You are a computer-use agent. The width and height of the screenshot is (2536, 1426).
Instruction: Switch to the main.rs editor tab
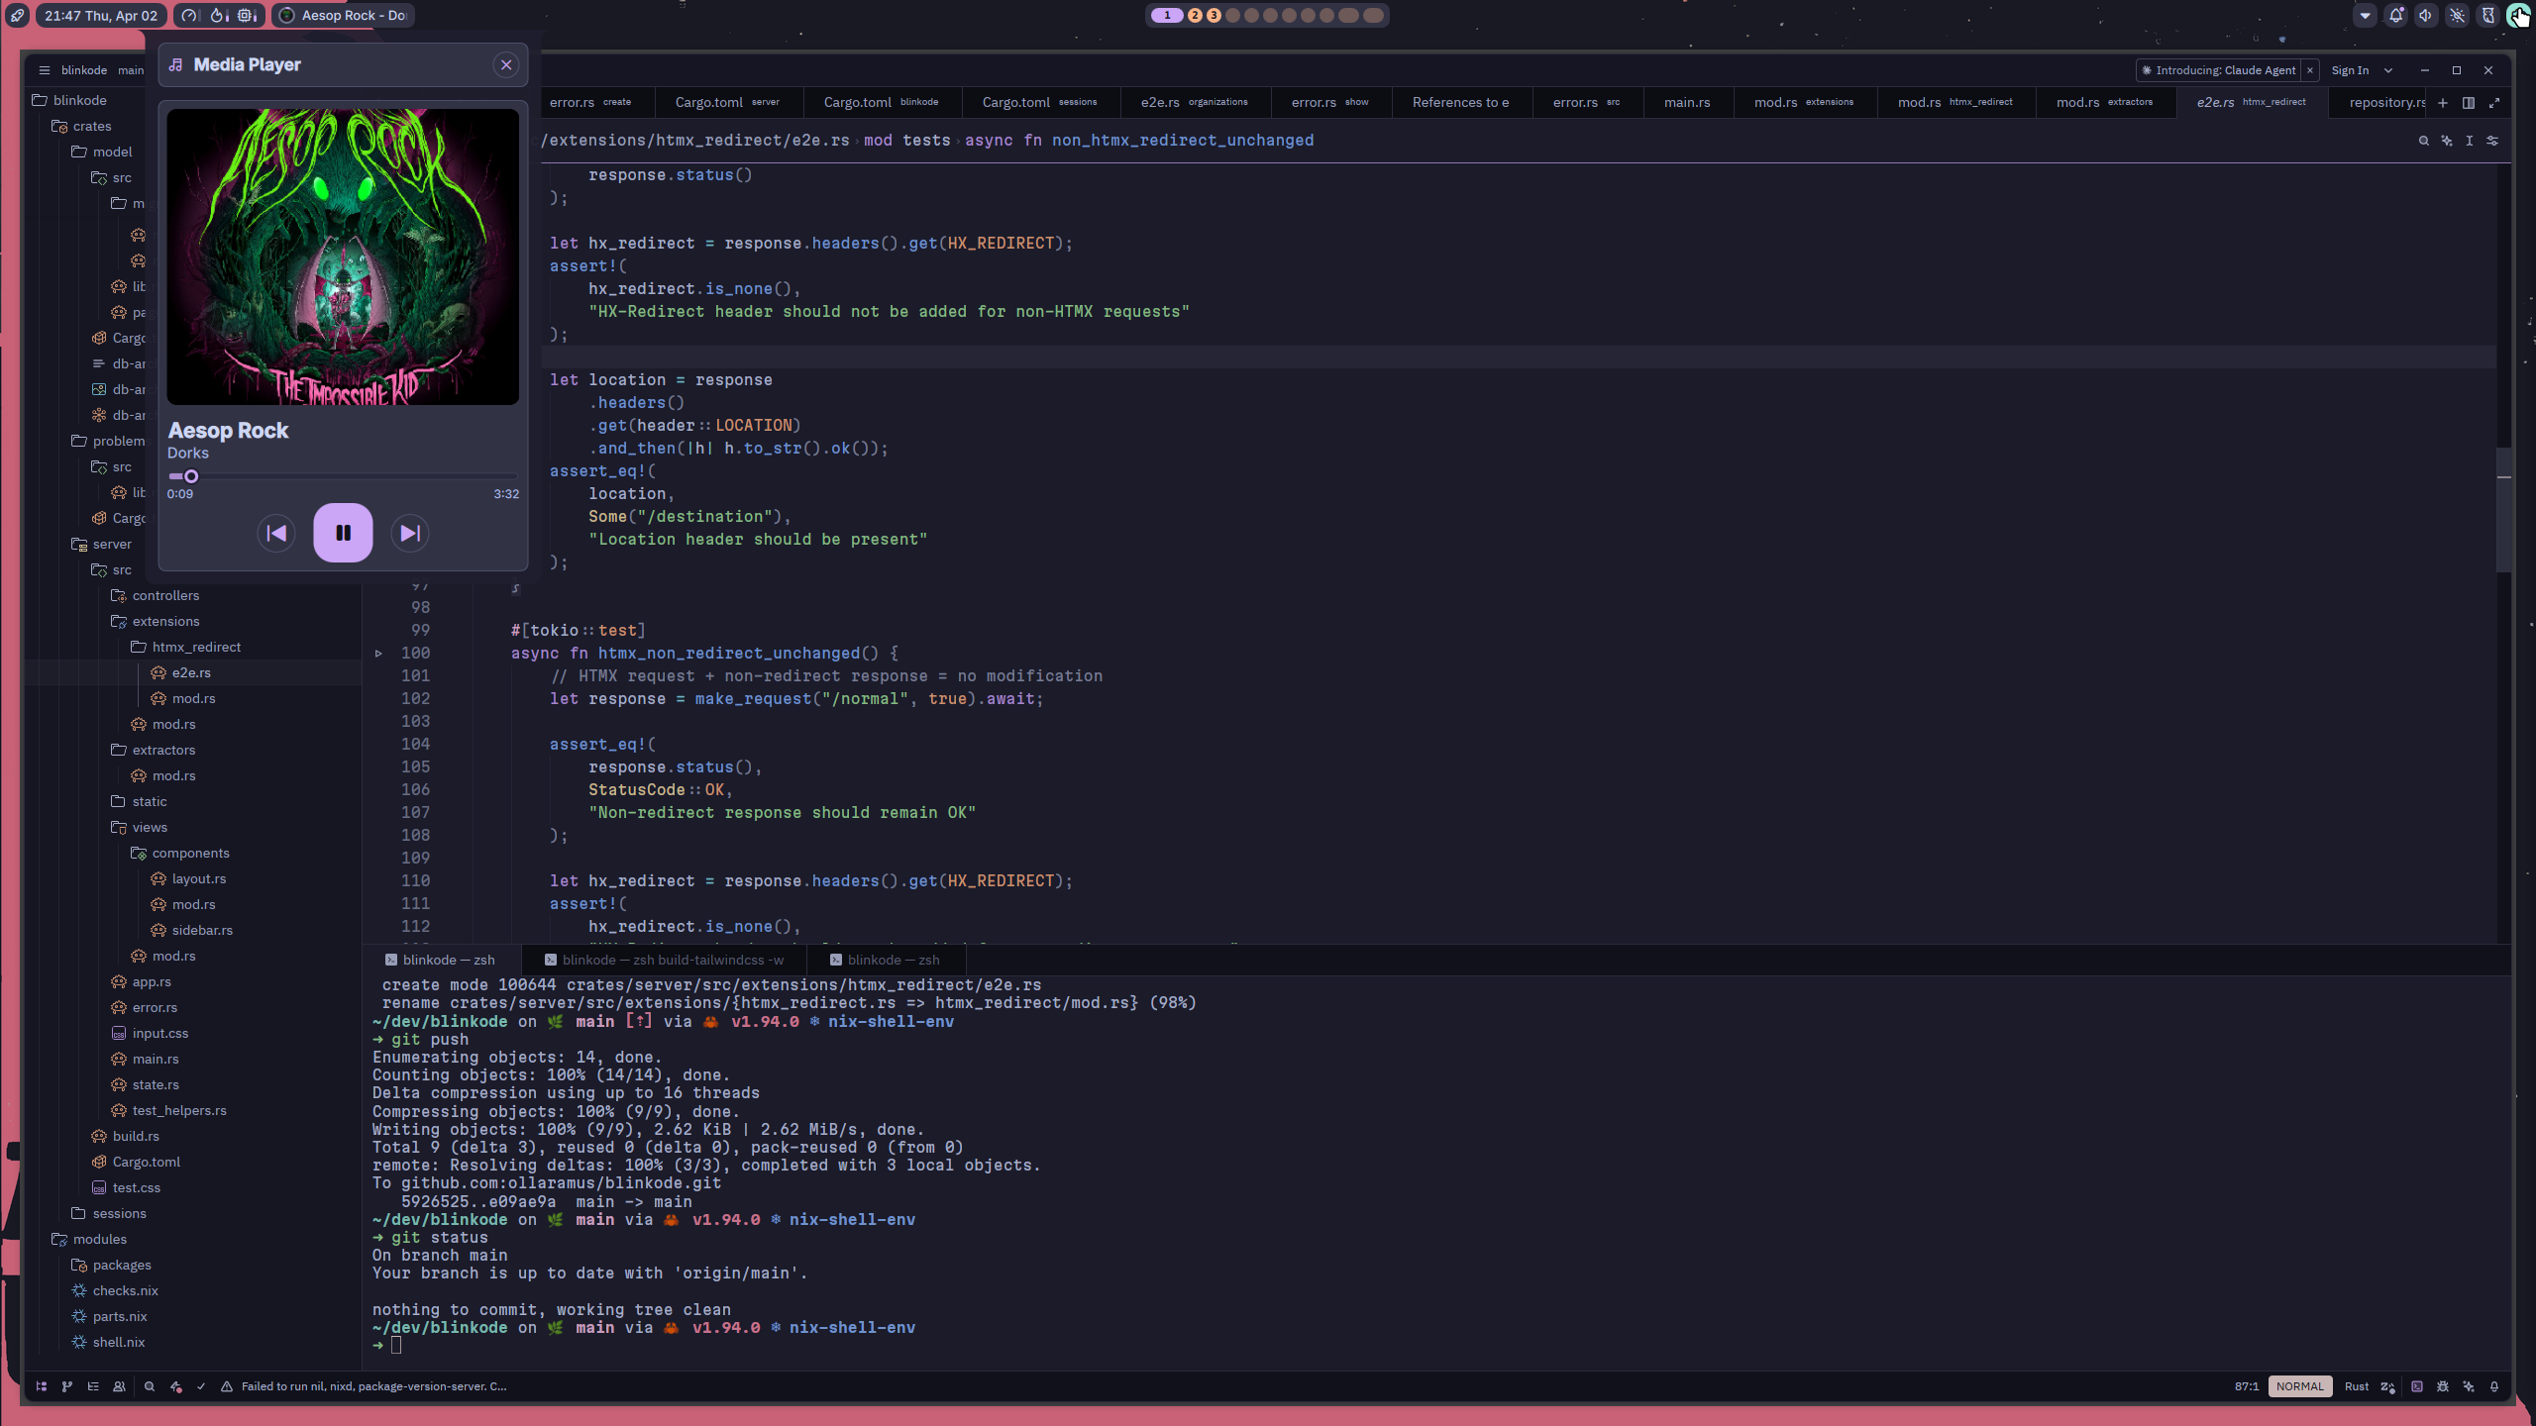(1686, 102)
